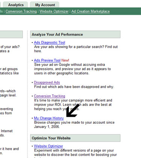Click text 'Find out which ads have been disapproved'
141x158 pixels.
(x=67, y=87)
